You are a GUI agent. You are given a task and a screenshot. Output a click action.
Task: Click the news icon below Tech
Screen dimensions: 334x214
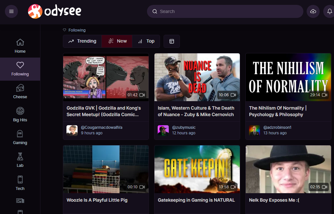(x=20, y=201)
